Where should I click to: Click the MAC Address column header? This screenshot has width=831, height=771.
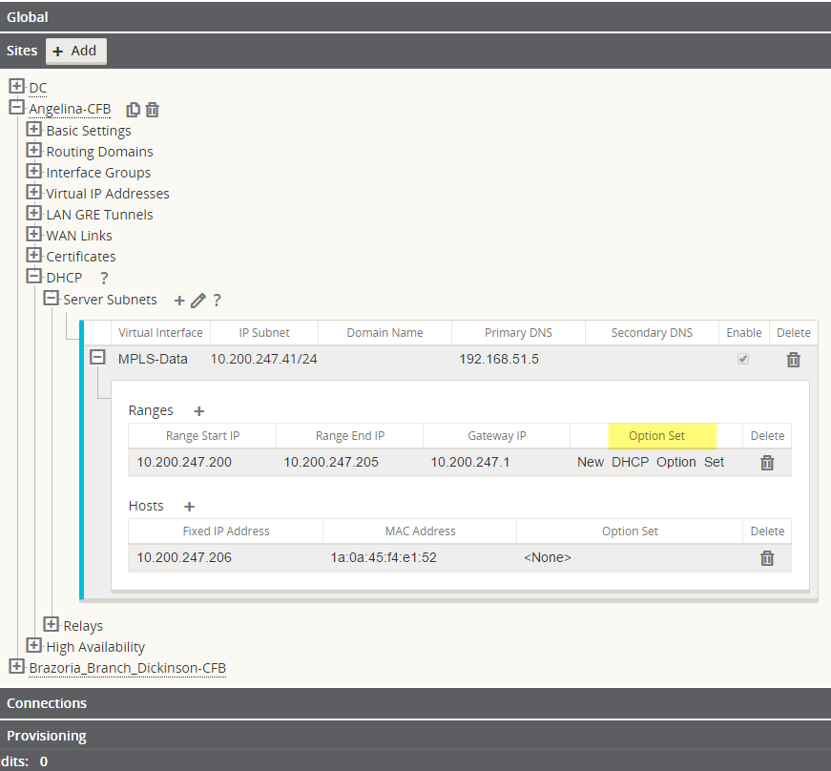[x=420, y=531]
